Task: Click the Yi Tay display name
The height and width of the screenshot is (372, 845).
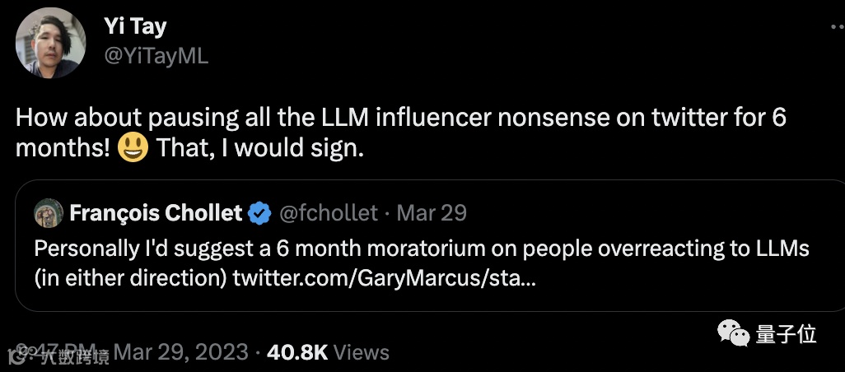Action: coord(135,26)
